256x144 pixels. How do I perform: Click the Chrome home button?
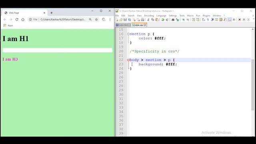pos(23,20)
